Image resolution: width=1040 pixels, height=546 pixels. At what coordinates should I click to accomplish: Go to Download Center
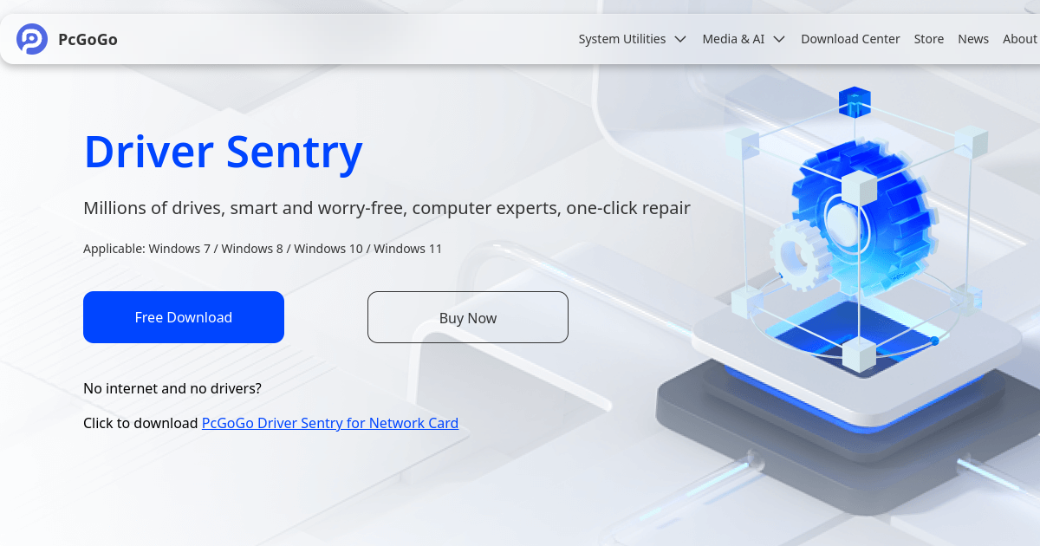click(x=850, y=39)
